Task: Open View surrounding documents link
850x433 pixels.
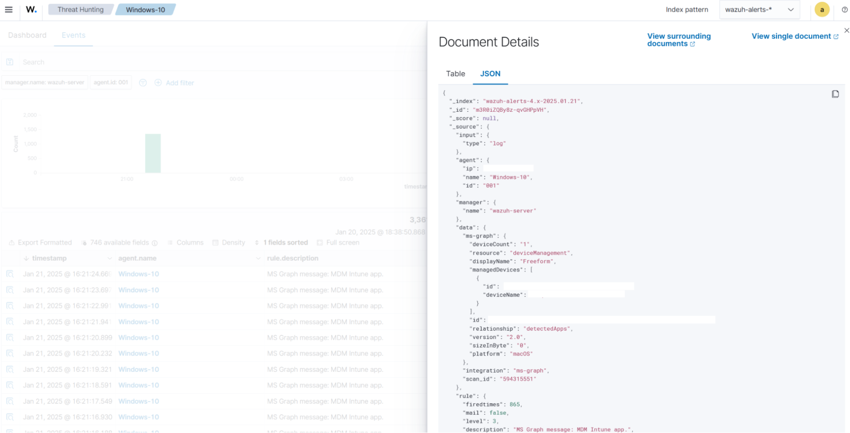Action: pos(678,40)
